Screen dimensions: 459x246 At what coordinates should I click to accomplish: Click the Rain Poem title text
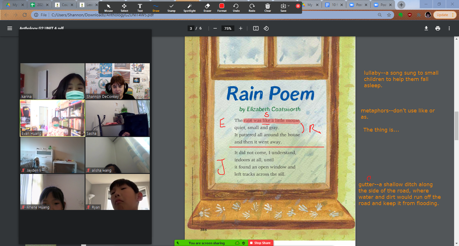pos(271,94)
